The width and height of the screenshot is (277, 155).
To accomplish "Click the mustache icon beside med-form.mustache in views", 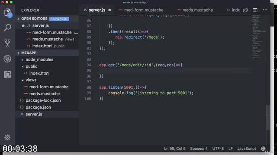I will pos(26,87).
